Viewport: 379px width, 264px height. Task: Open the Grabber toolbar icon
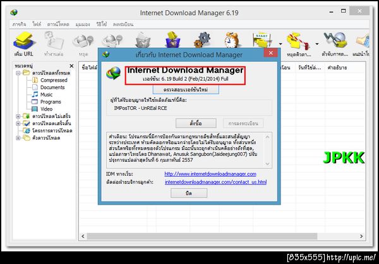pyautogui.click(x=335, y=40)
